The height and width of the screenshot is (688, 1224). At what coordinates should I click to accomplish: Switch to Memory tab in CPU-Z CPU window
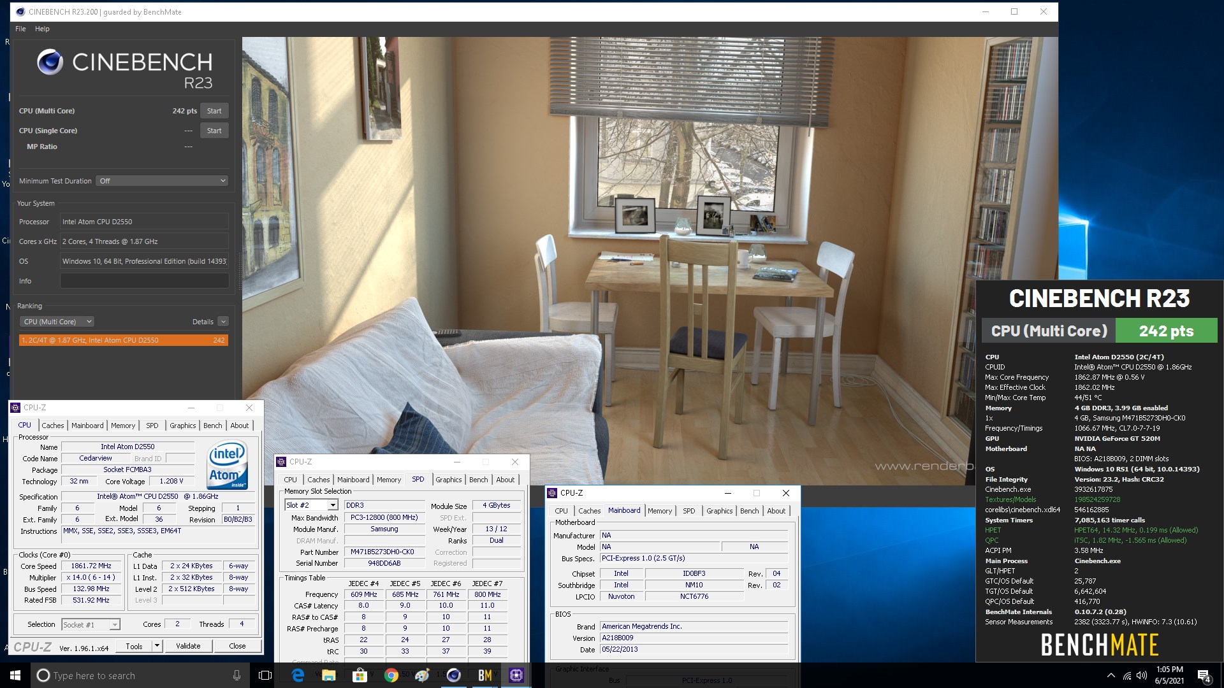pyautogui.click(x=123, y=426)
